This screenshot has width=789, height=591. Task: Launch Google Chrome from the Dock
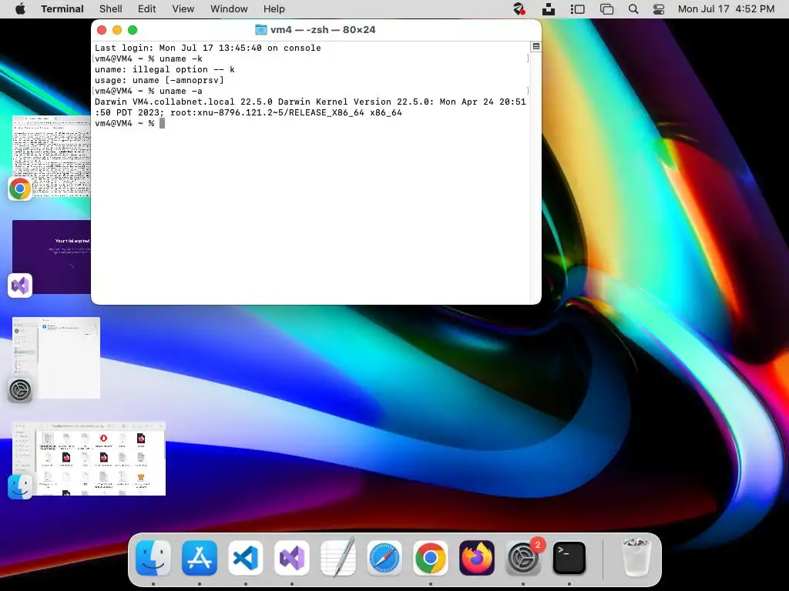[x=431, y=558]
